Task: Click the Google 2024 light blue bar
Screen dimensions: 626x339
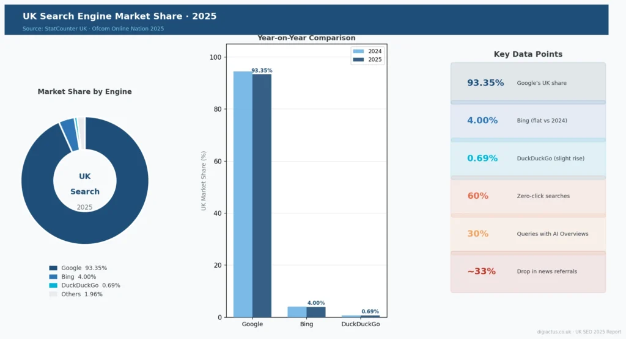Action: point(243,194)
